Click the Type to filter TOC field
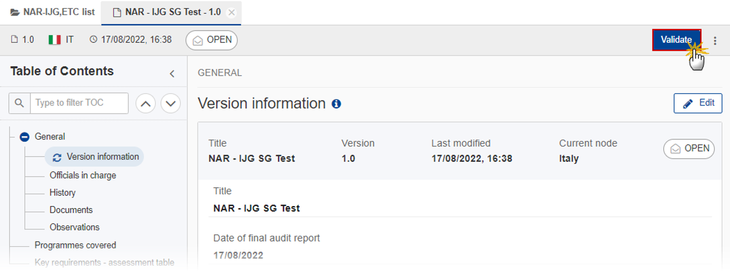 click(79, 103)
